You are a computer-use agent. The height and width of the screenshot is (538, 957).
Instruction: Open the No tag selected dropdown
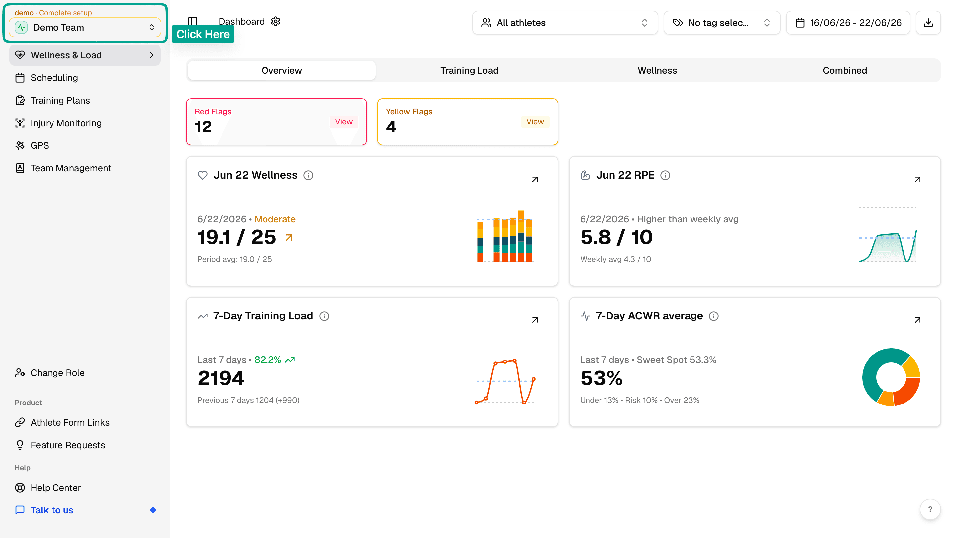pyautogui.click(x=721, y=23)
